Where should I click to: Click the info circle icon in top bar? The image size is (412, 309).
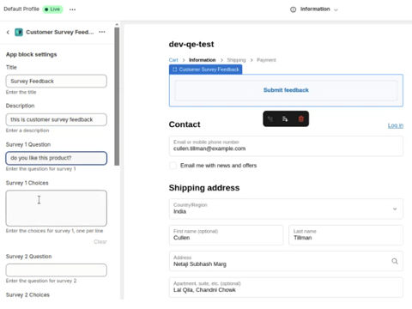click(x=293, y=9)
